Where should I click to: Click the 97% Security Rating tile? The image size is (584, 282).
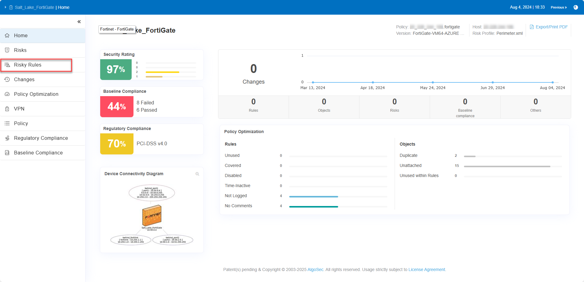click(116, 70)
